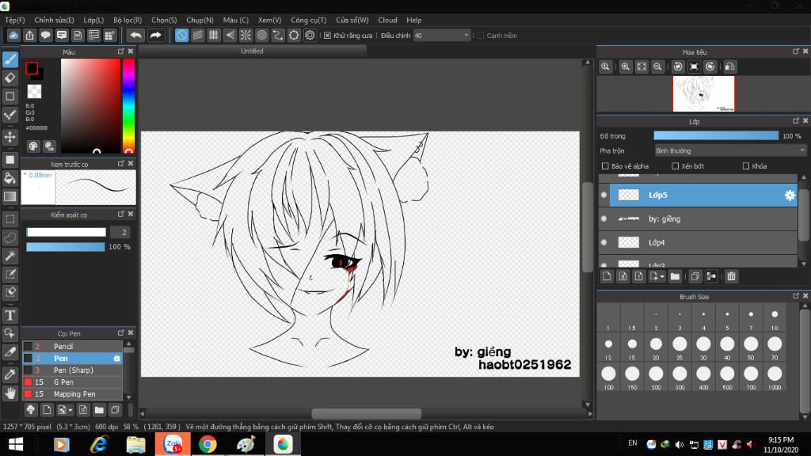Enable Khóa checkbox
The width and height of the screenshot is (811, 456).
click(746, 166)
